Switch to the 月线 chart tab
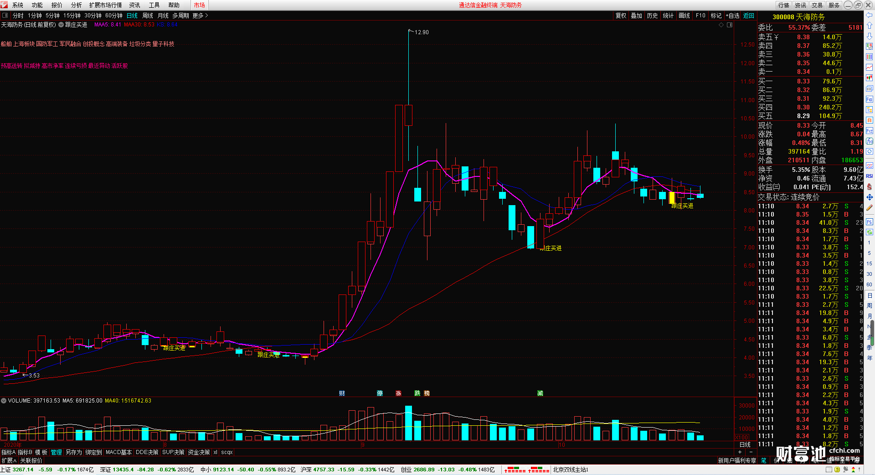This screenshot has height=475, width=875. coord(163,15)
